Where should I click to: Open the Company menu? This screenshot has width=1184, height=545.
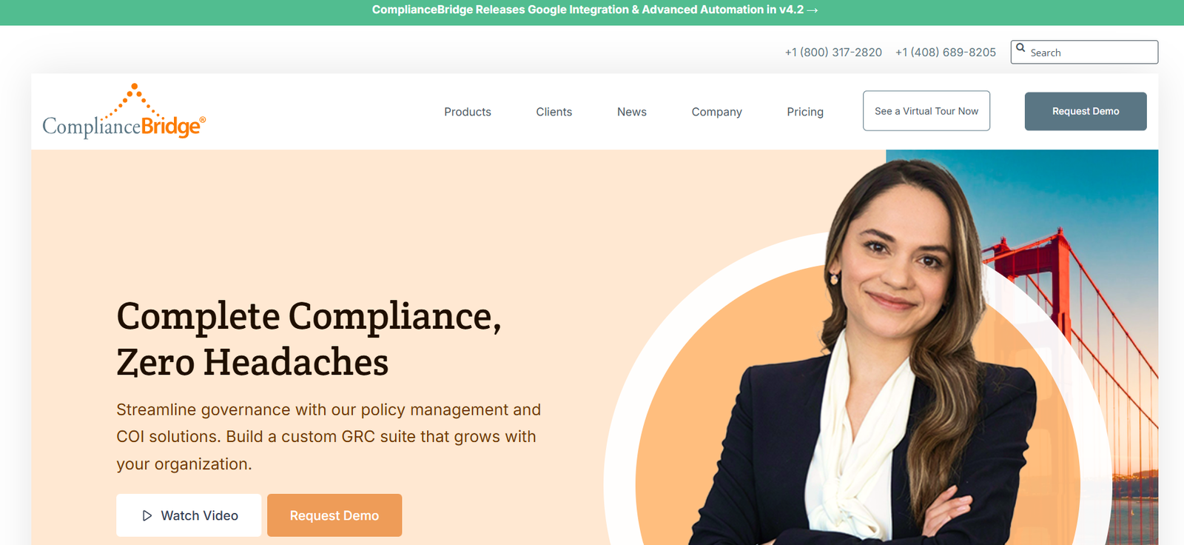click(x=717, y=112)
